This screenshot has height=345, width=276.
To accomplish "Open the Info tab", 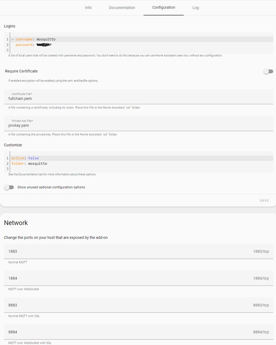I will point(88,8).
